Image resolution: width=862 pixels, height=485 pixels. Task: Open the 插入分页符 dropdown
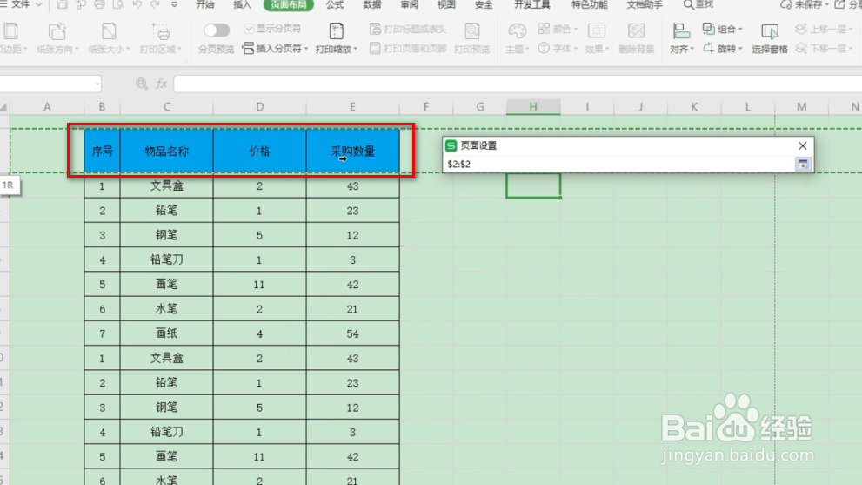[276, 49]
